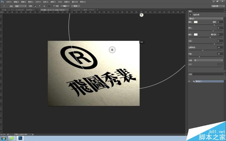Switch to the 111.jpg document tab

83,10
